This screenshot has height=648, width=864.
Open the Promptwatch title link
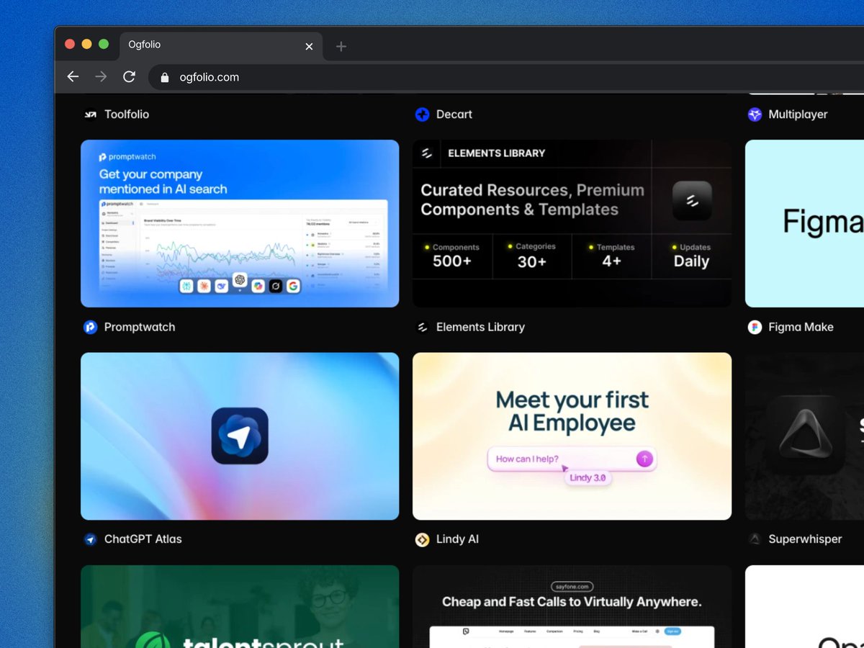pyautogui.click(x=140, y=327)
